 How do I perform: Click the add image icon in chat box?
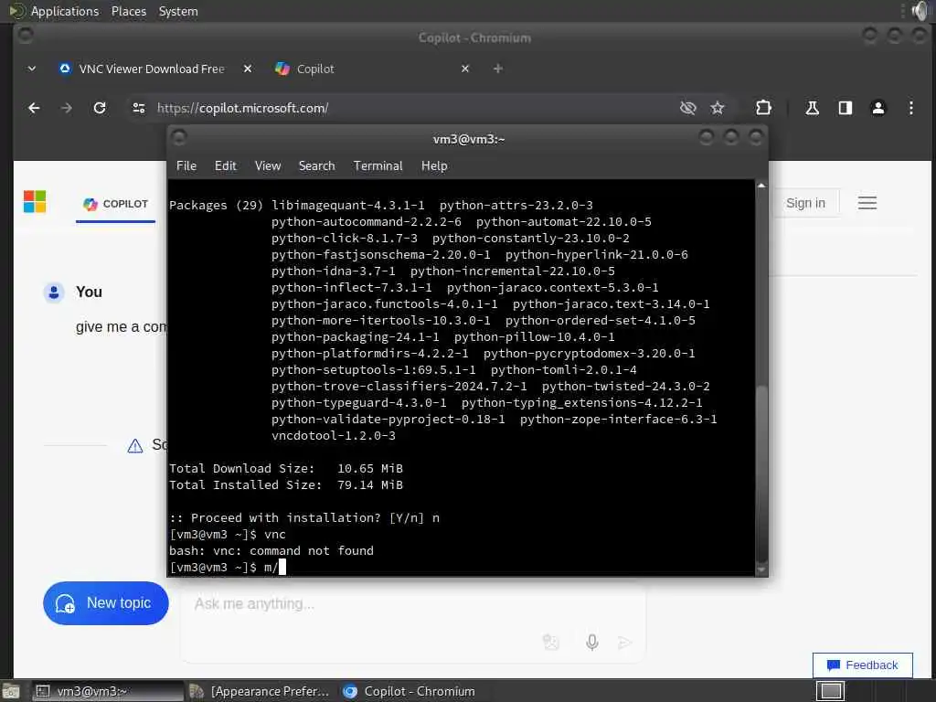[x=550, y=643]
